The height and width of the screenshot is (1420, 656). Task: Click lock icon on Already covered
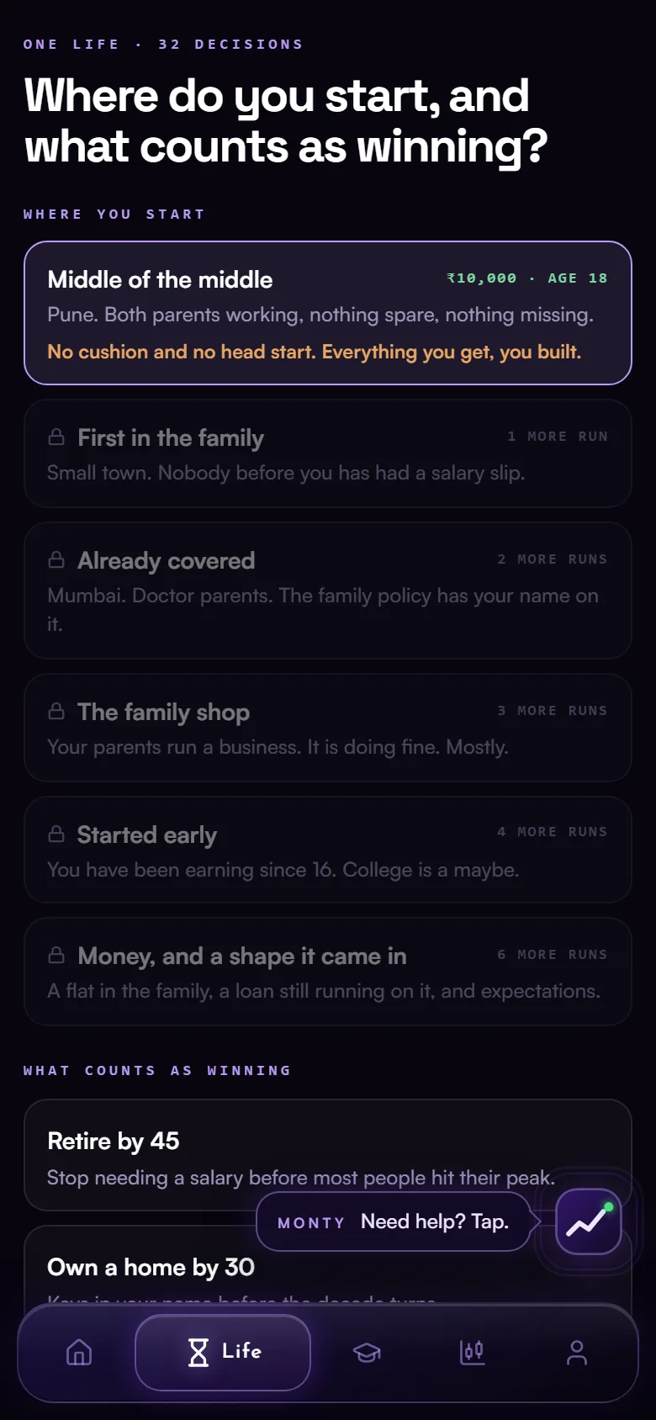56,559
